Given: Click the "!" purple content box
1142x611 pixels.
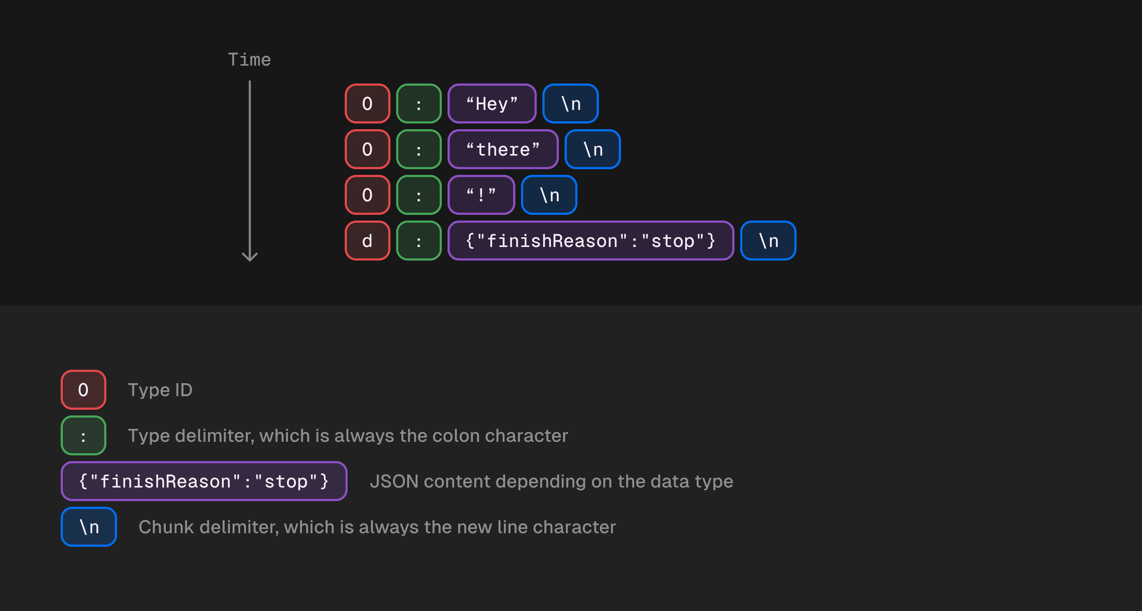Looking at the screenshot, I should [481, 195].
